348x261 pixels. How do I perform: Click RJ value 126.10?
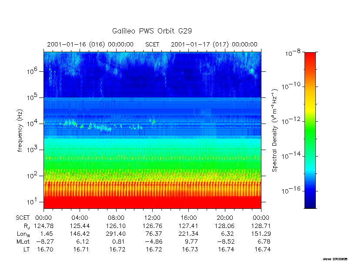click(116, 226)
